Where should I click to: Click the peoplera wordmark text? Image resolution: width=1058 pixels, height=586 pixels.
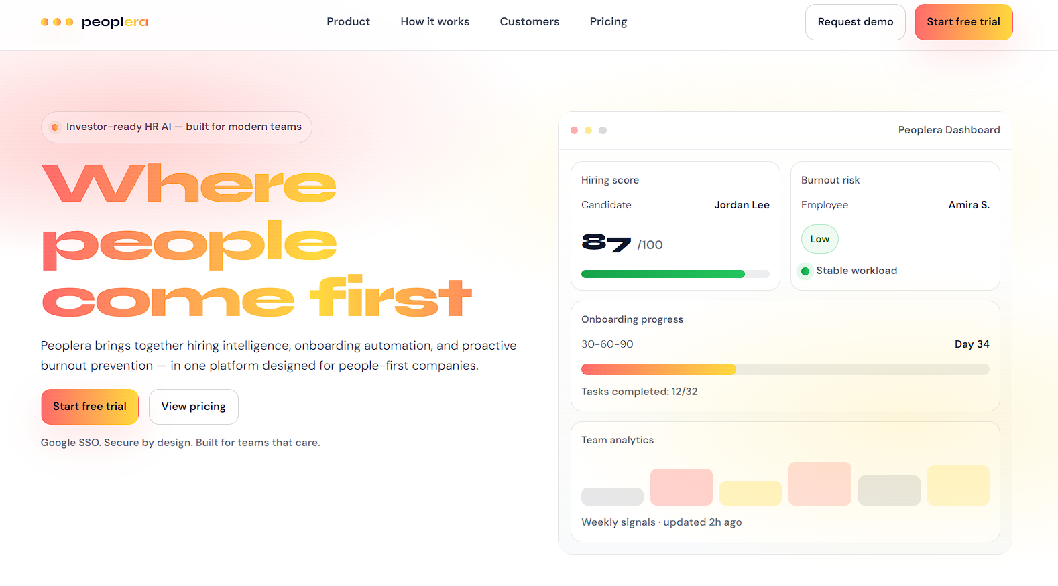point(115,22)
